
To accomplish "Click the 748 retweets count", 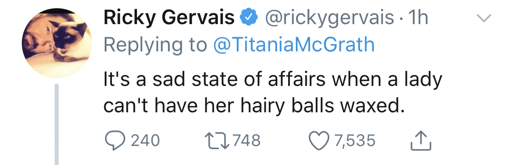I will tap(247, 141).
